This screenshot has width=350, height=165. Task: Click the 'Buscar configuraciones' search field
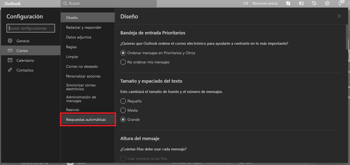click(31, 28)
